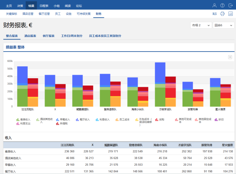Switch to 关键指标 sub-tab

click(12, 14)
